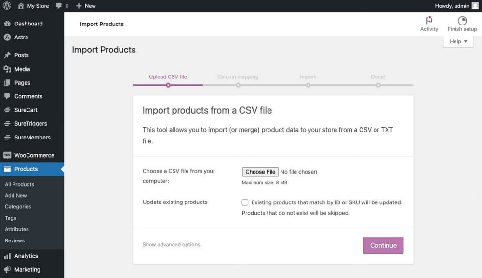Click the Choose File button
The height and width of the screenshot is (278, 482).
pos(260,172)
